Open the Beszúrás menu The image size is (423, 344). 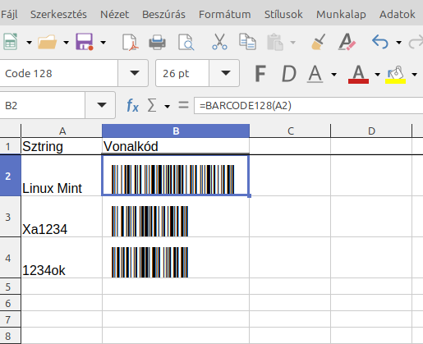coord(163,14)
